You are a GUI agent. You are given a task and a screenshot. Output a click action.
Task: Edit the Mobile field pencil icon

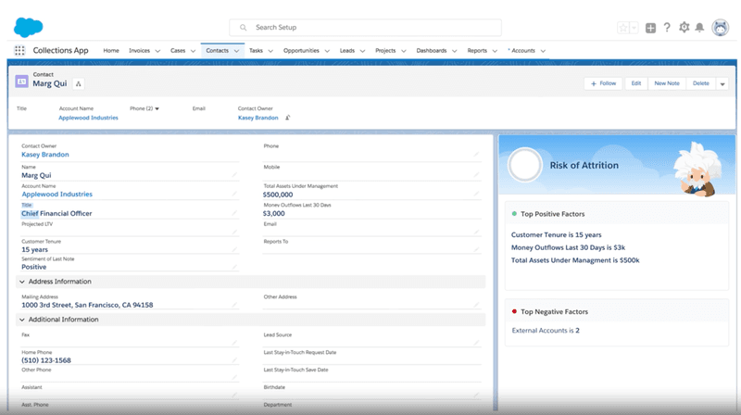point(476,175)
